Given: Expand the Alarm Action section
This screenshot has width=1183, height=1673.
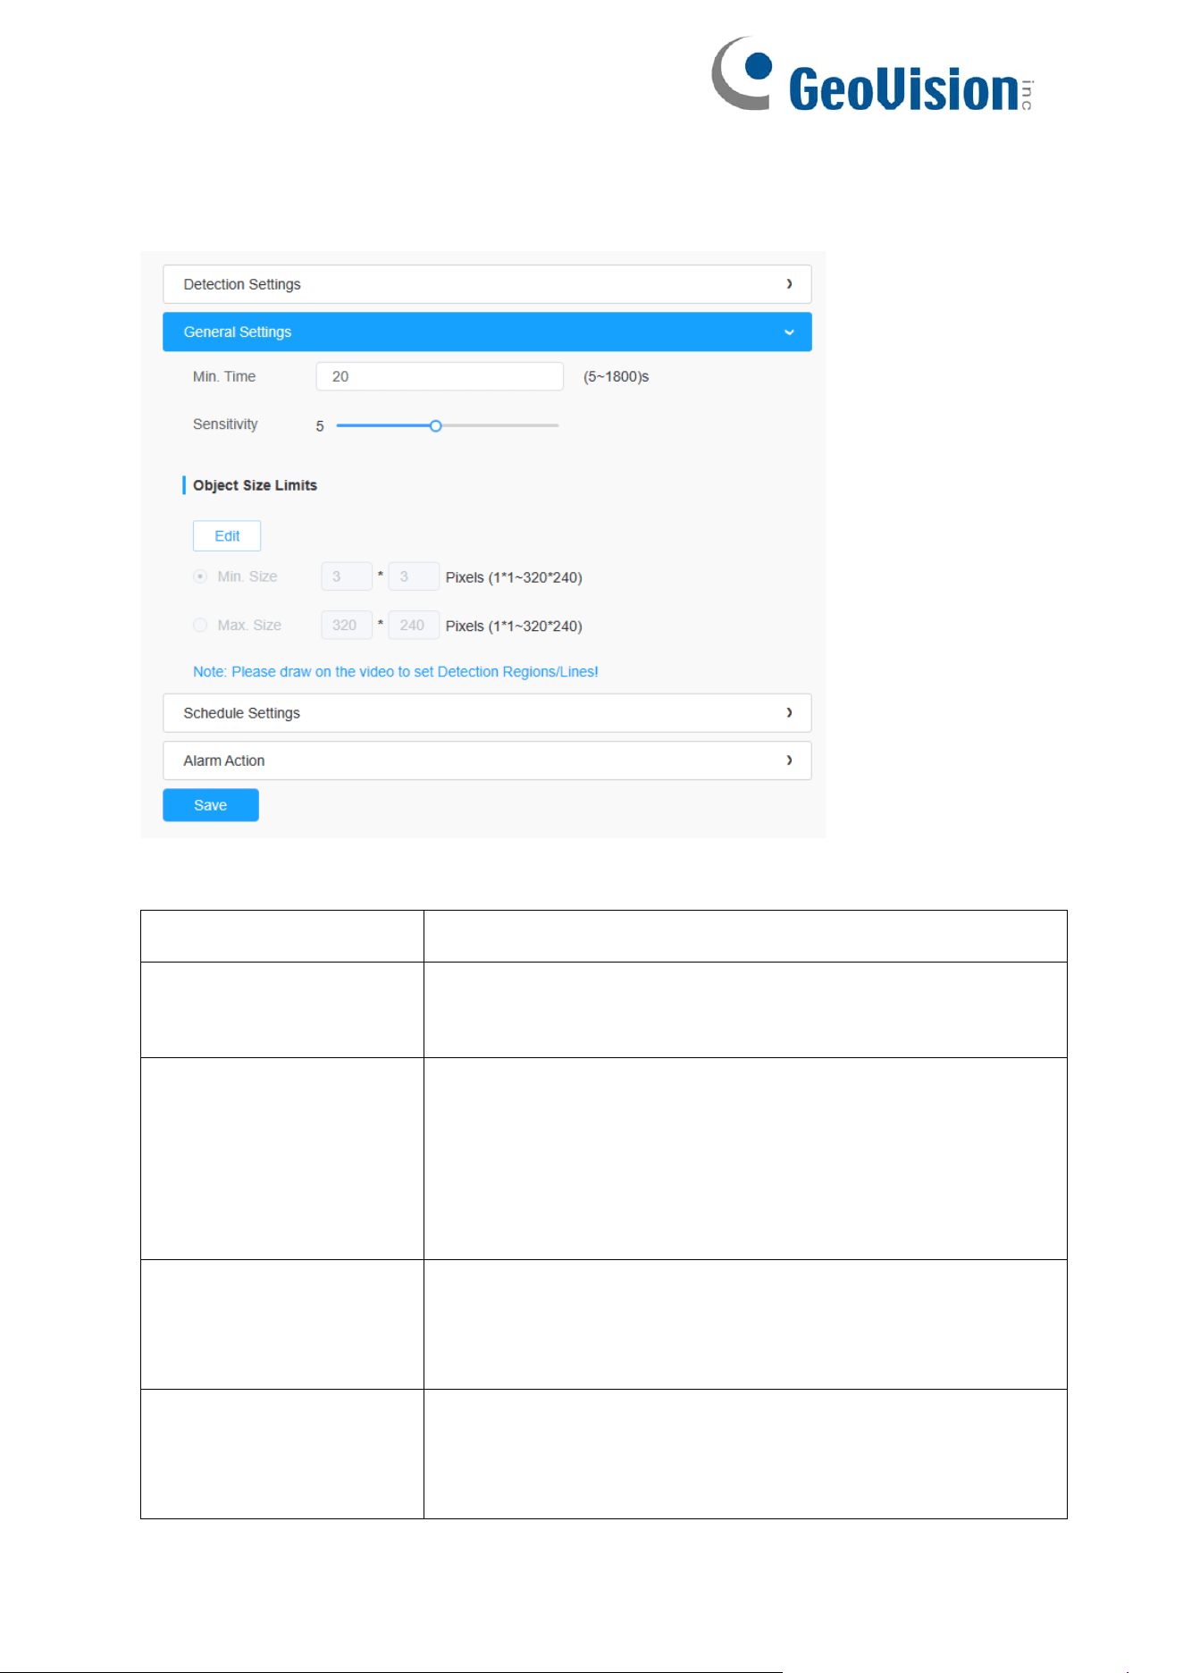Looking at the screenshot, I should point(487,761).
